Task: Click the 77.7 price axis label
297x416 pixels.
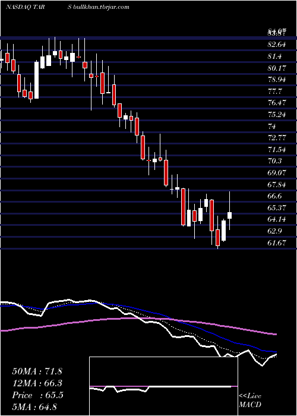Action: click(274, 92)
